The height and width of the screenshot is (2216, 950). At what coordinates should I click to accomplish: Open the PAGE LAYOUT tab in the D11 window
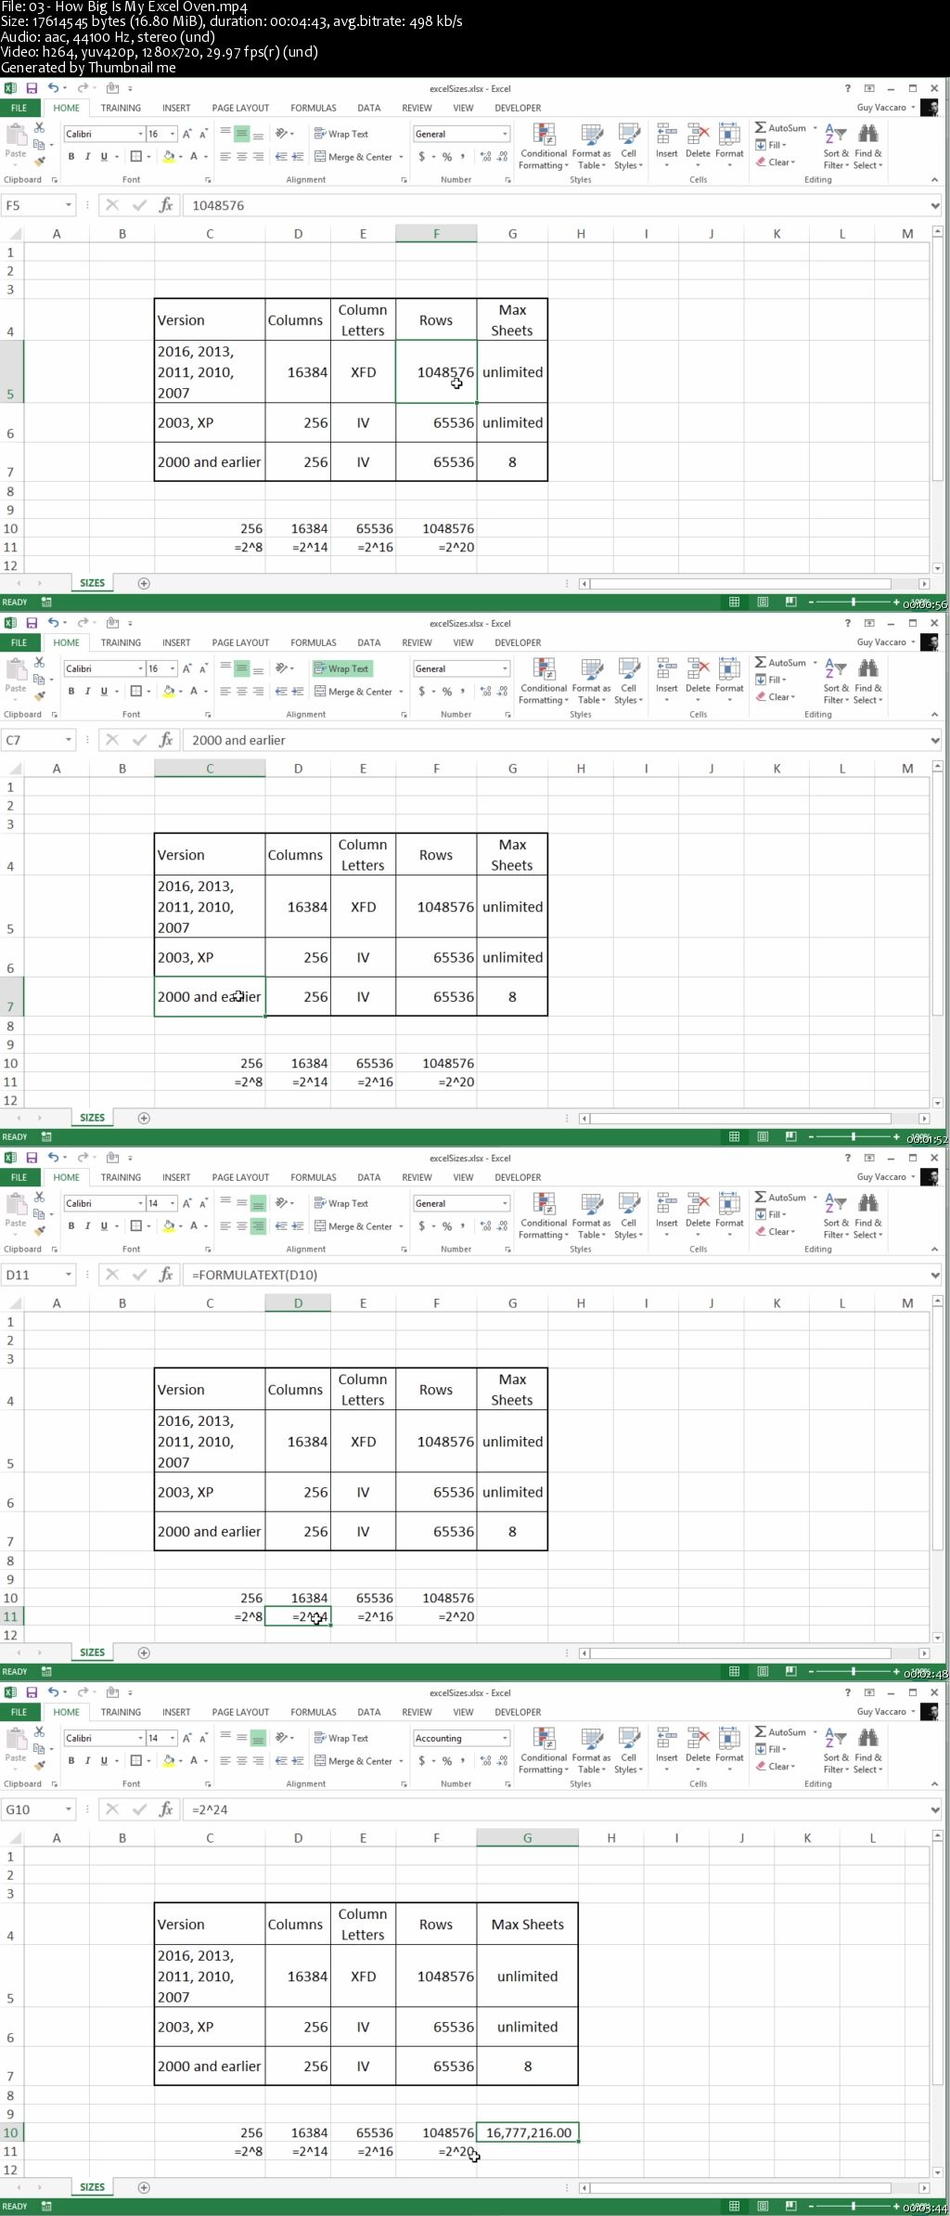tap(240, 1177)
